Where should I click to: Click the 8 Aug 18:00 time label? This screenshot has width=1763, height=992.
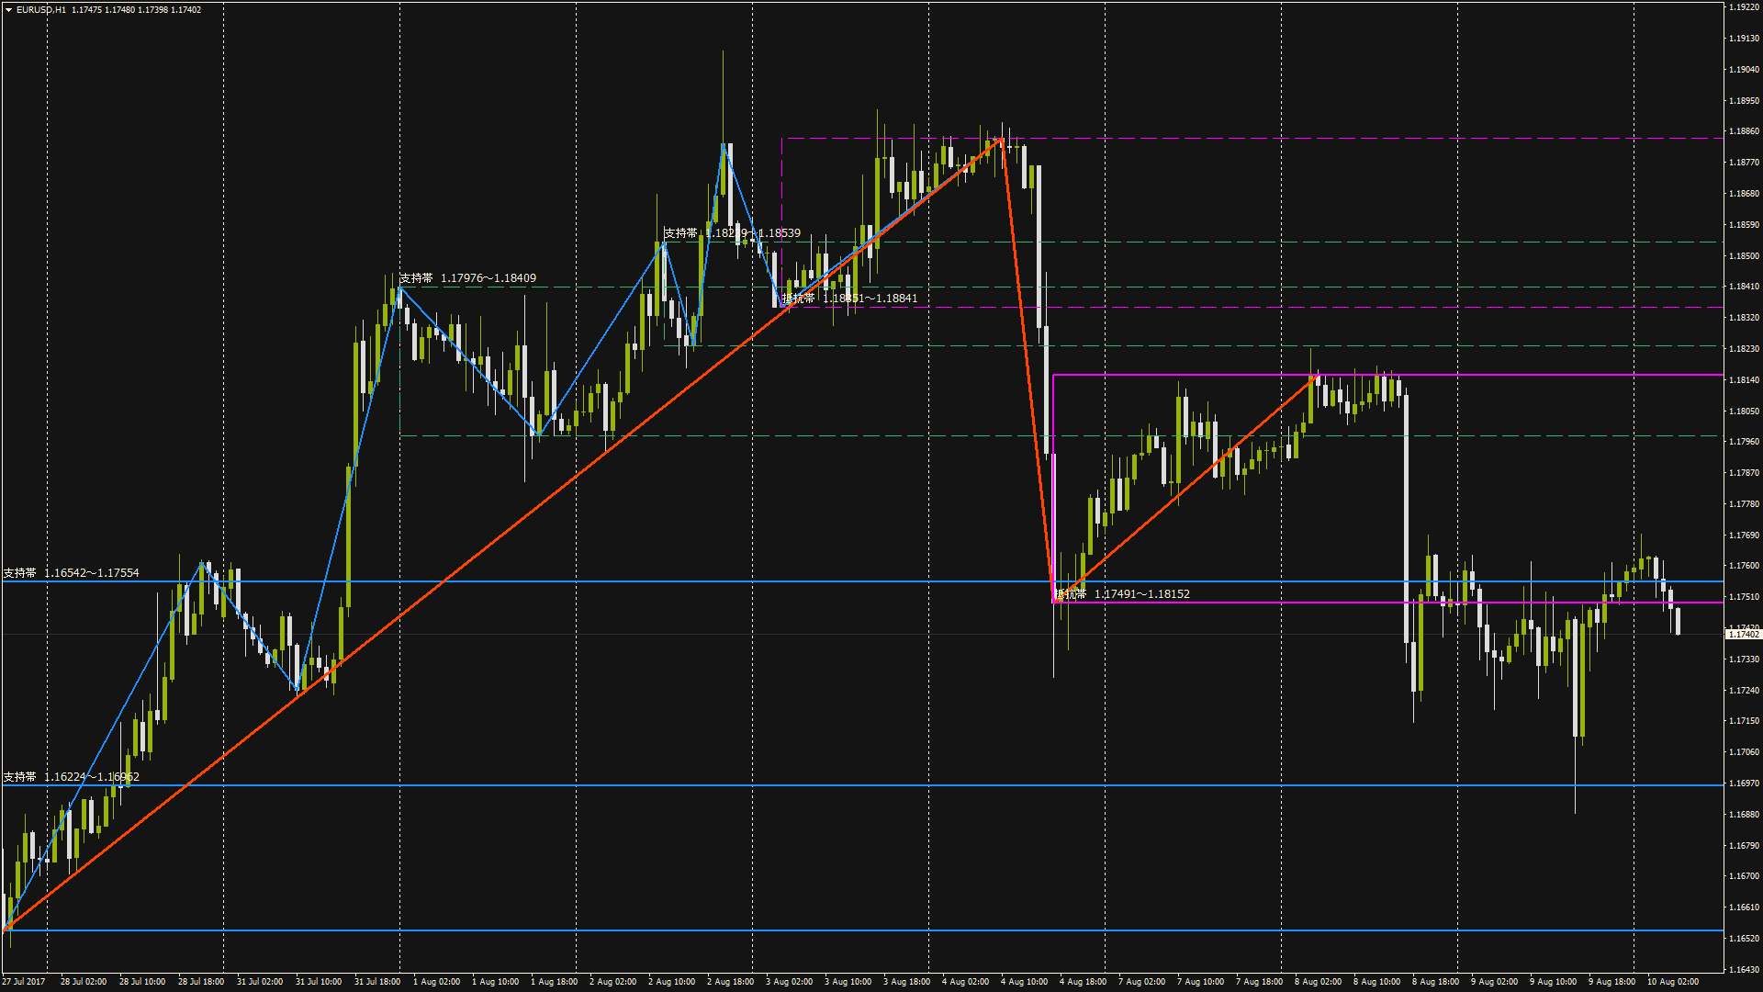click(x=1435, y=982)
